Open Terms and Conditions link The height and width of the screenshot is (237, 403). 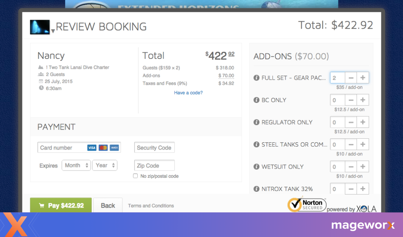coord(151,206)
